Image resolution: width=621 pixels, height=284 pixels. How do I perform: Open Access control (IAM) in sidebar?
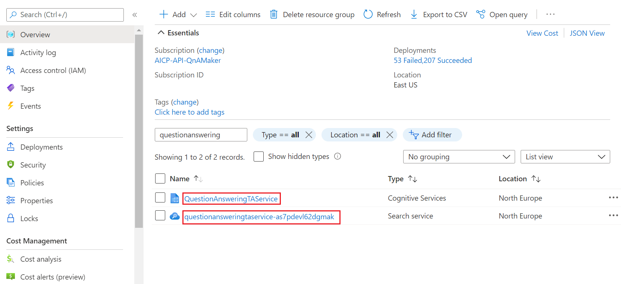(53, 70)
